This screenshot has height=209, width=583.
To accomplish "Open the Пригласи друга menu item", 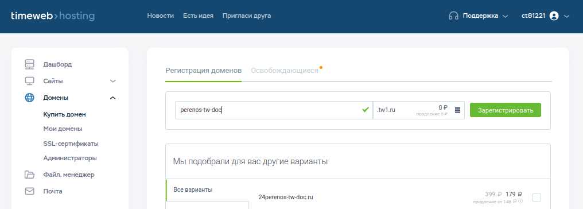I will (247, 16).
